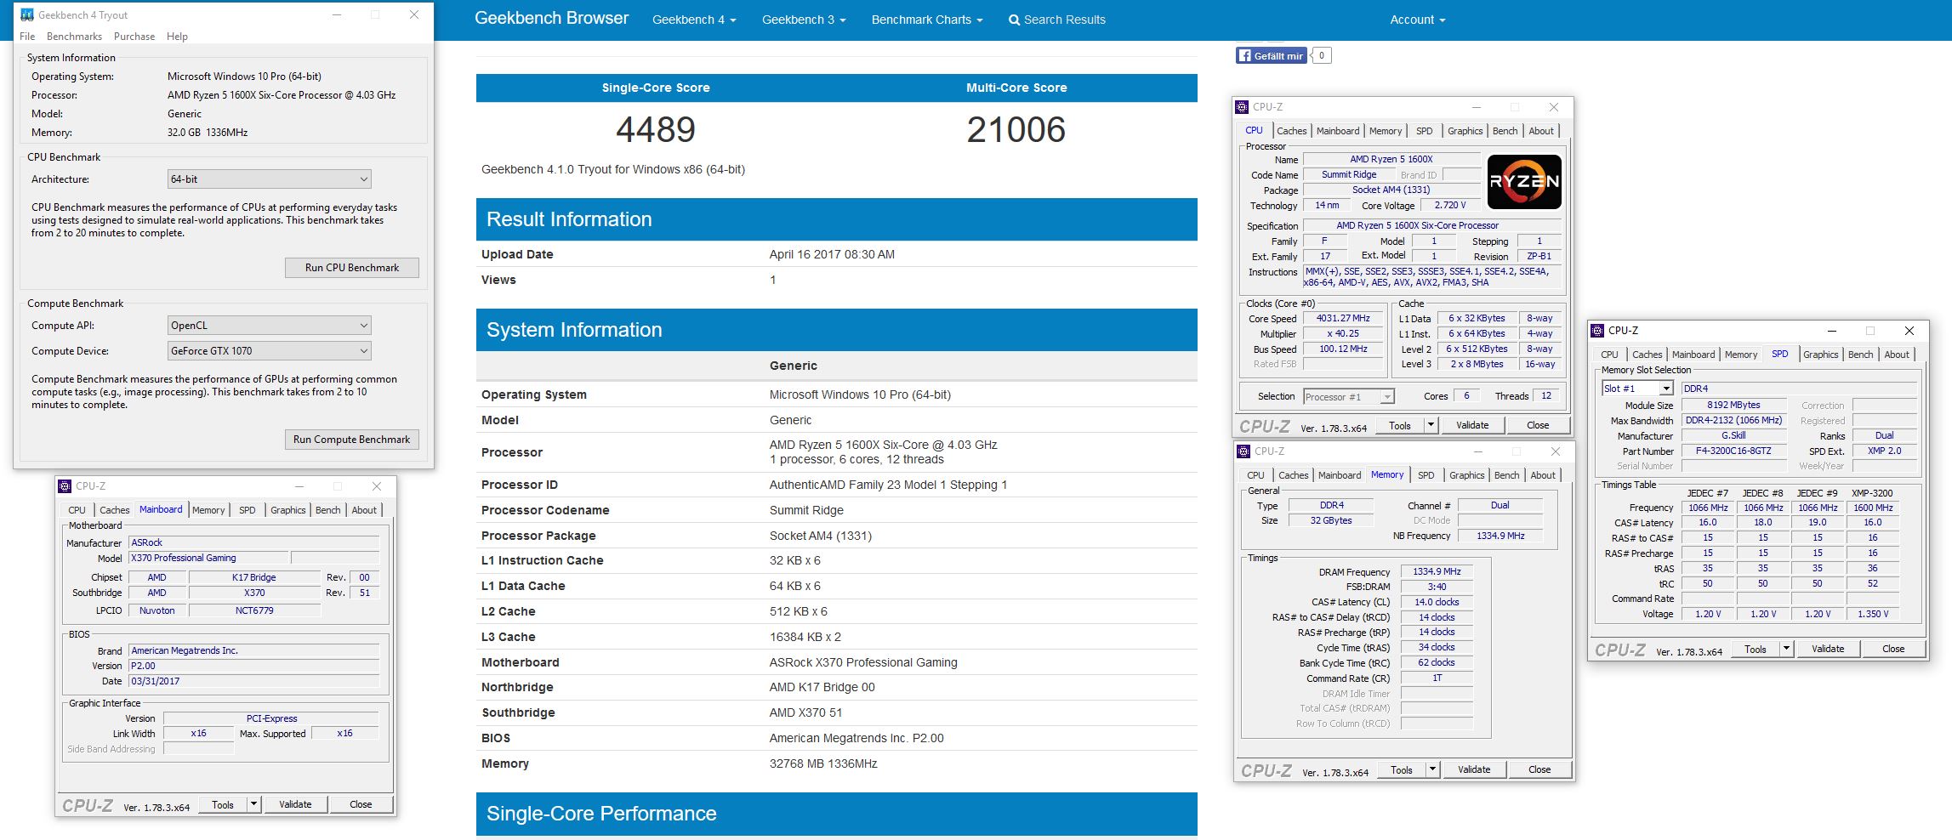
Task: Click CPU-Z icon of the CPU window title
Action: click(1242, 107)
